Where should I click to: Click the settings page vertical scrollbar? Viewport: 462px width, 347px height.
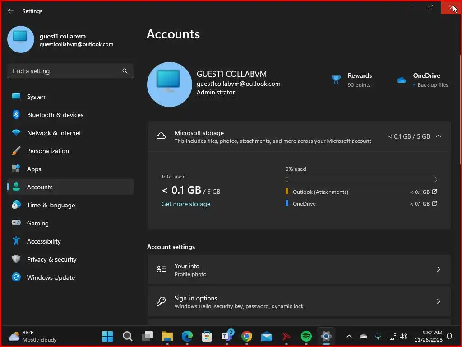460,110
